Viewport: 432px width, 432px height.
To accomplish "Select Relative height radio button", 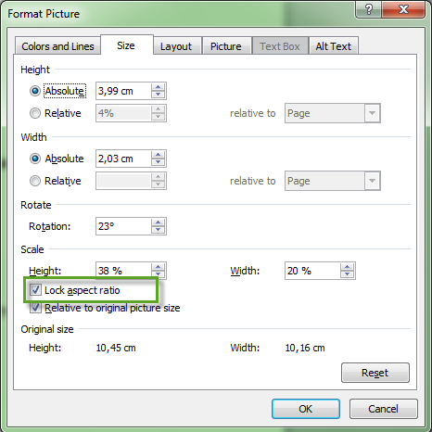I will tap(35, 113).
